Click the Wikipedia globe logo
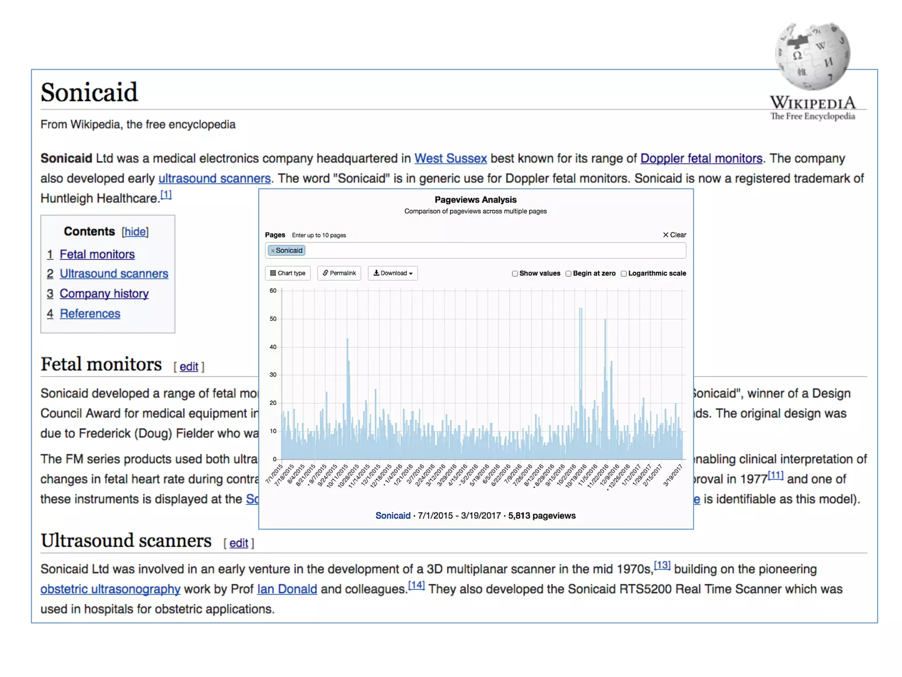The height and width of the screenshot is (677, 902). coord(813,56)
